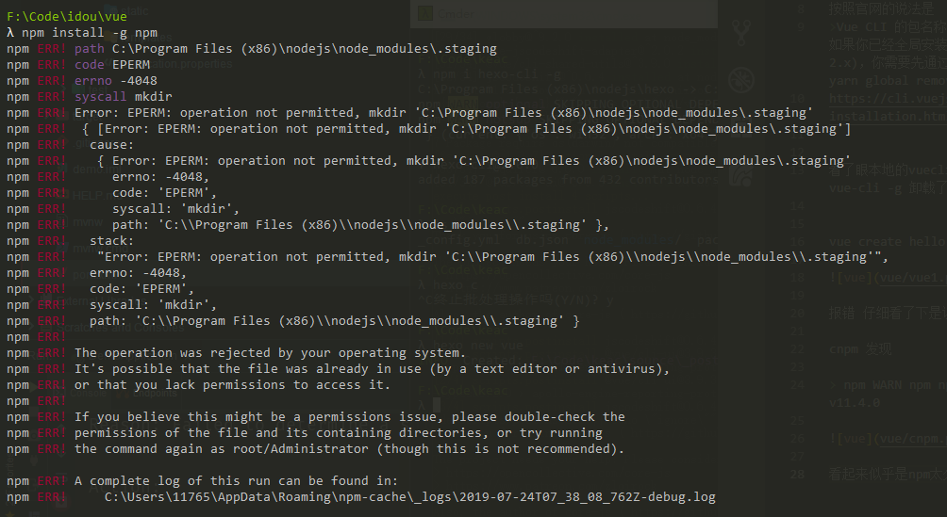Click the purple 'path' keyword in the error

pos(90,48)
